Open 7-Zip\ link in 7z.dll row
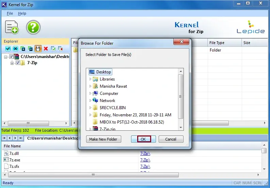Screen dimensions: 270x188 coord(145,153)
